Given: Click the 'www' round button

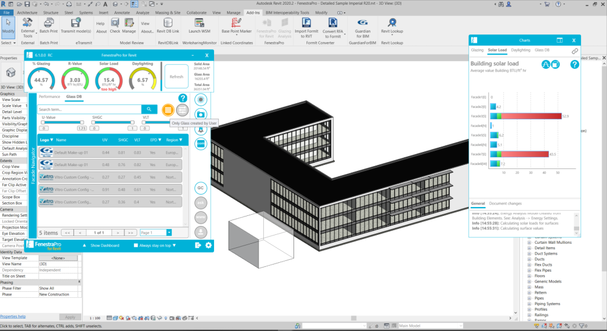Looking at the screenshot, I should (200, 218).
